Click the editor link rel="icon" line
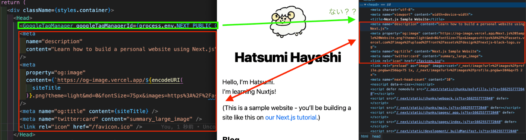 81,127
